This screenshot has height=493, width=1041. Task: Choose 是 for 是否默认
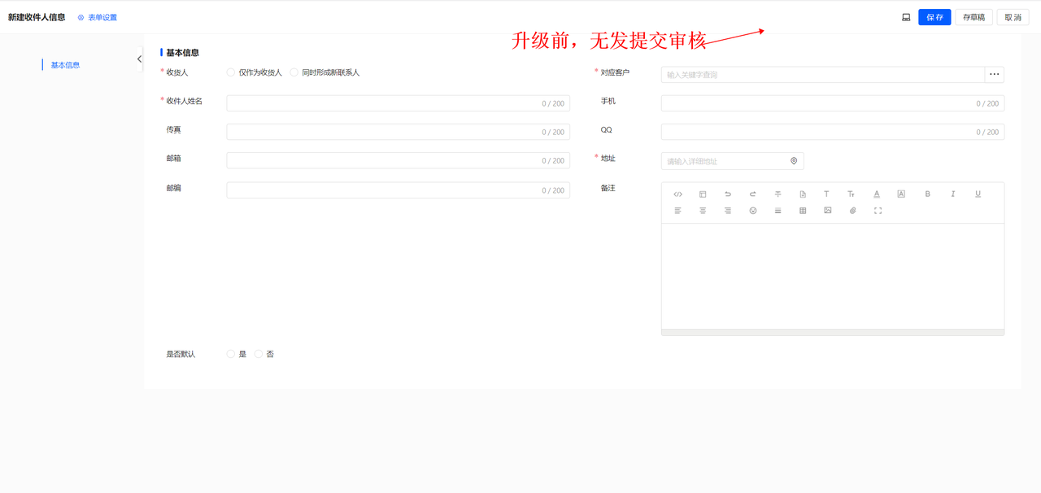tap(231, 354)
